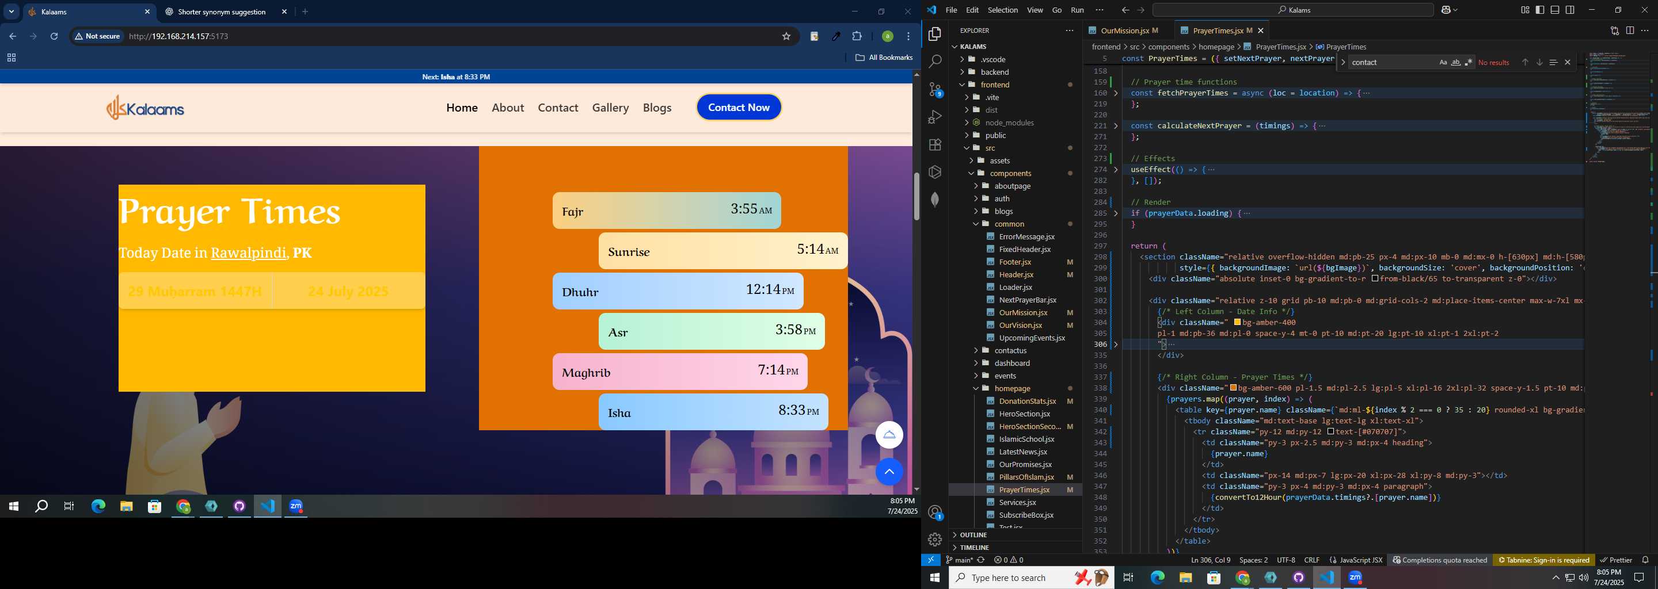Open the Run menu in VS Code
1658x589 pixels.
1077,10
